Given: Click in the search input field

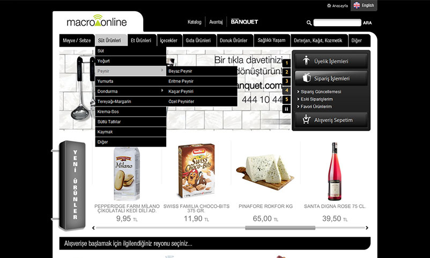Looking at the screenshot, I should click(337, 22).
